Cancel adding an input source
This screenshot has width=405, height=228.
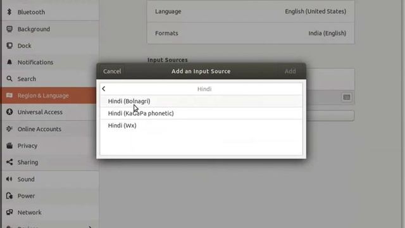point(112,71)
